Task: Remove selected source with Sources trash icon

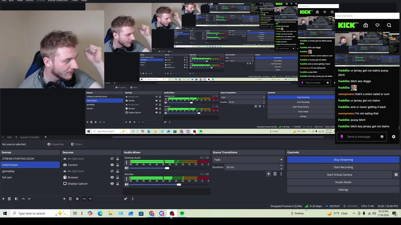Action: pyautogui.click(x=70, y=199)
